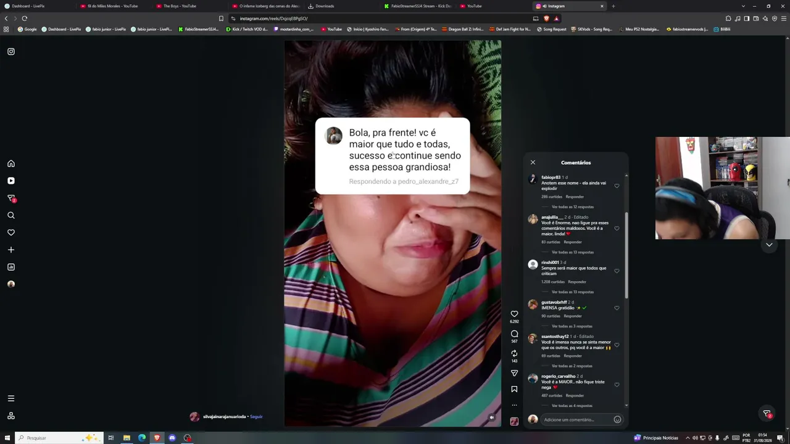Bookmark this page using address bar icon
790x444 pixels.
coord(221,18)
